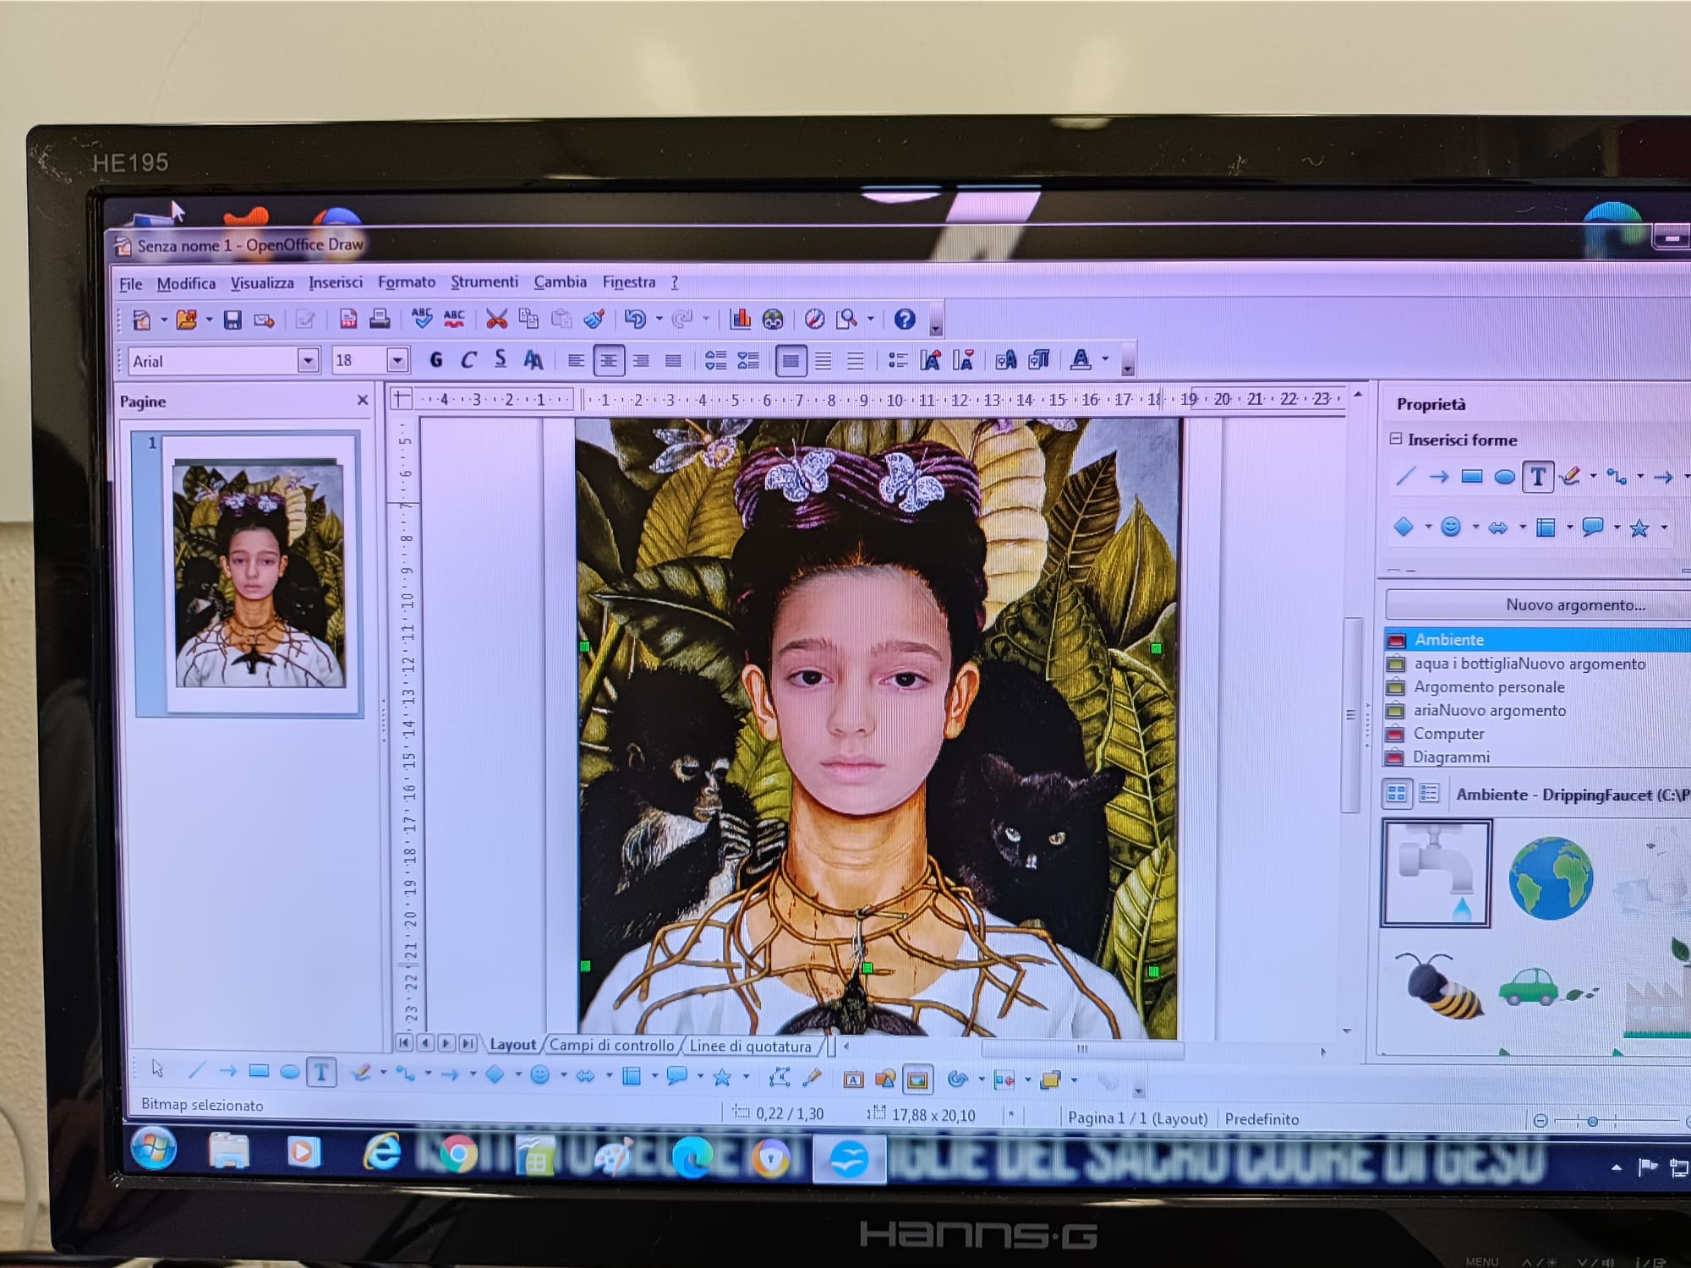Viewport: 1691px width, 1268px height.
Task: Click the Save document icon
Action: point(233,320)
